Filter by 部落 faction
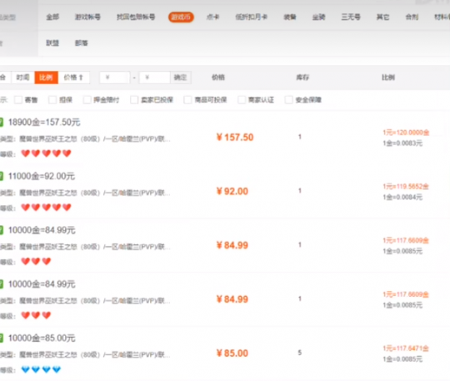The width and height of the screenshot is (450, 381). pos(82,43)
